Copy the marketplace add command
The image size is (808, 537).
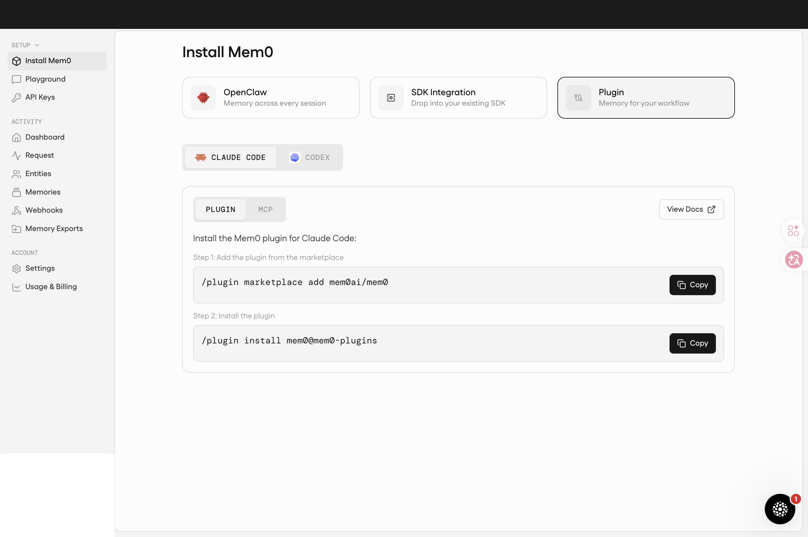692,285
